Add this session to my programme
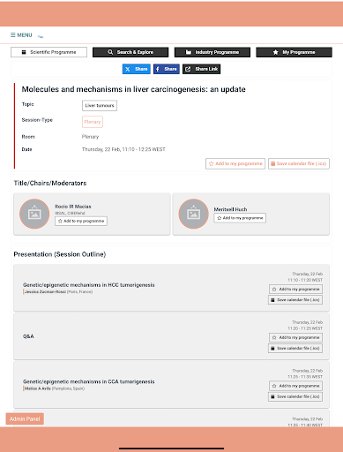Screen dimensions: 343x452 tap(235, 163)
